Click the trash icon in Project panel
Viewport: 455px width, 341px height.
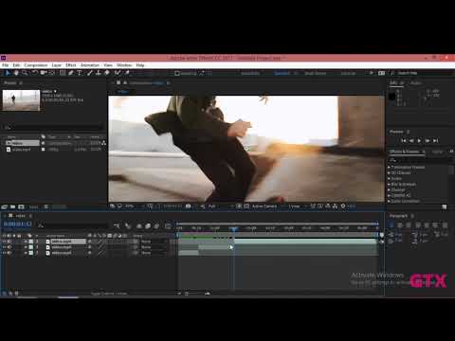(x=46, y=206)
